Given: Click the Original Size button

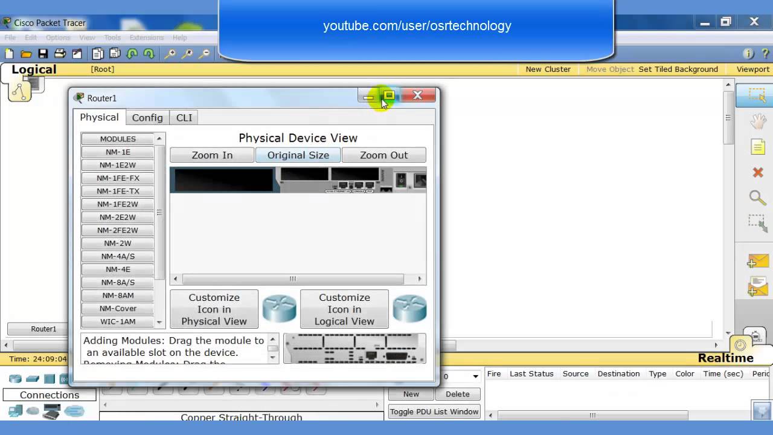Looking at the screenshot, I should 298,155.
